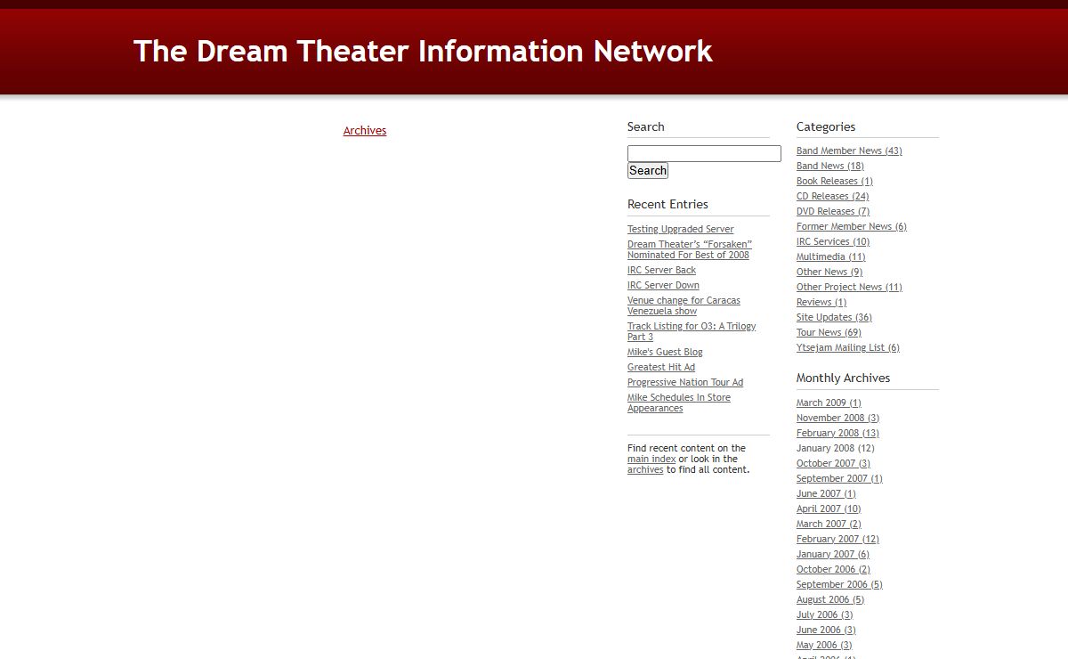Open May 2006 (3) archive
The height and width of the screenshot is (659, 1068).
click(824, 645)
